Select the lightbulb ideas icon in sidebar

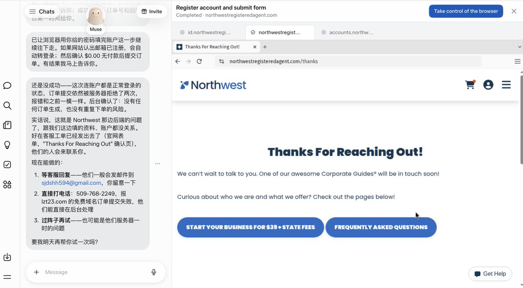(7, 145)
